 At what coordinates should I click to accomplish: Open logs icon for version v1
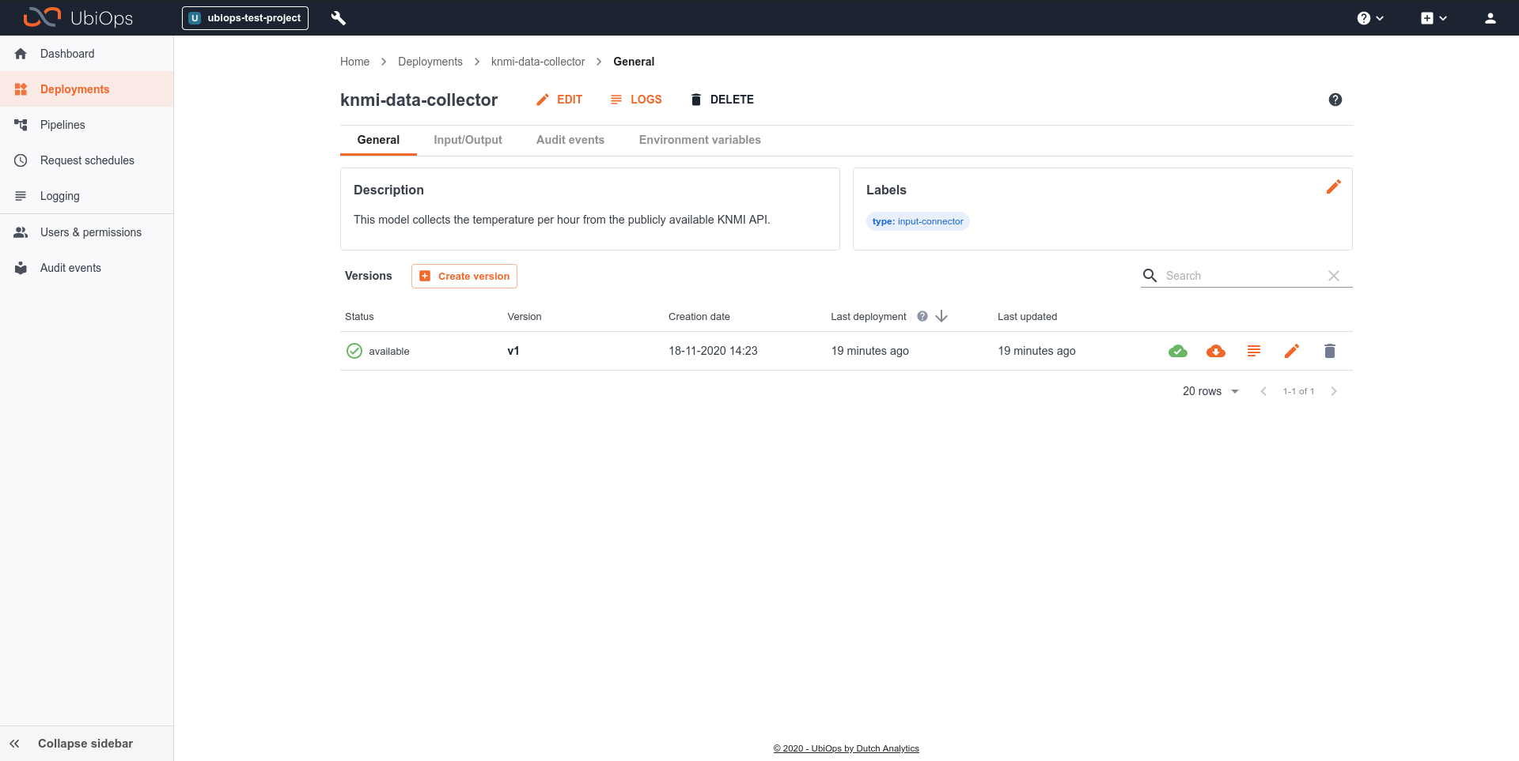1254,351
